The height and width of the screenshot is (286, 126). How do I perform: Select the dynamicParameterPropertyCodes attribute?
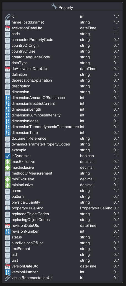pyautogui.click(x=41, y=144)
